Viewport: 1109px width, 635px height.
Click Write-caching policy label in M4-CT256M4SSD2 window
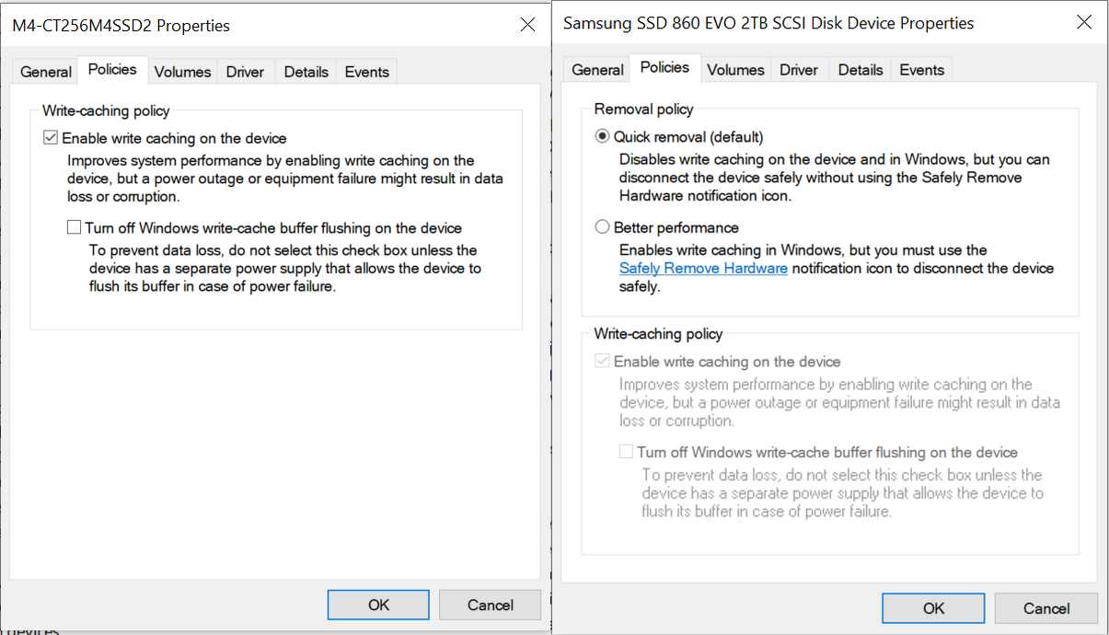tap(106, 111)
